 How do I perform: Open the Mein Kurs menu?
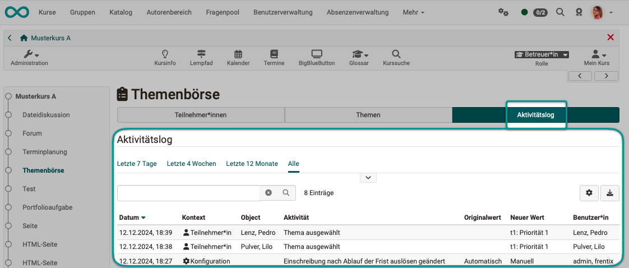point(596,58)
